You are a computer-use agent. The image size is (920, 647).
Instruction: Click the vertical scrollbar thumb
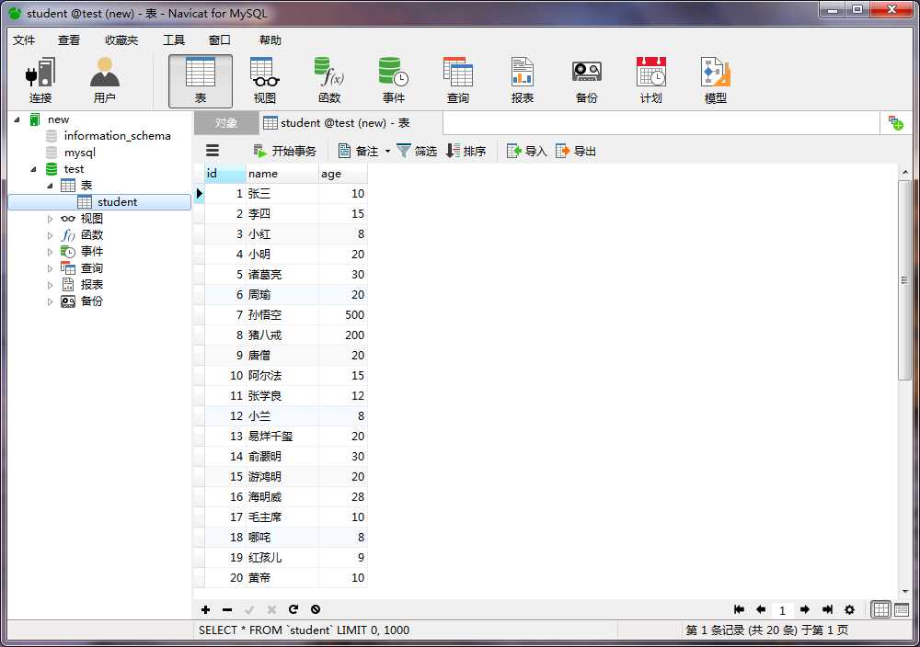click(904, 280)
